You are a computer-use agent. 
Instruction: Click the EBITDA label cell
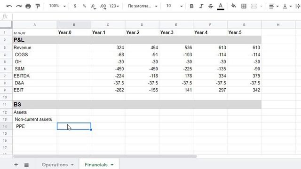point(35,76)
